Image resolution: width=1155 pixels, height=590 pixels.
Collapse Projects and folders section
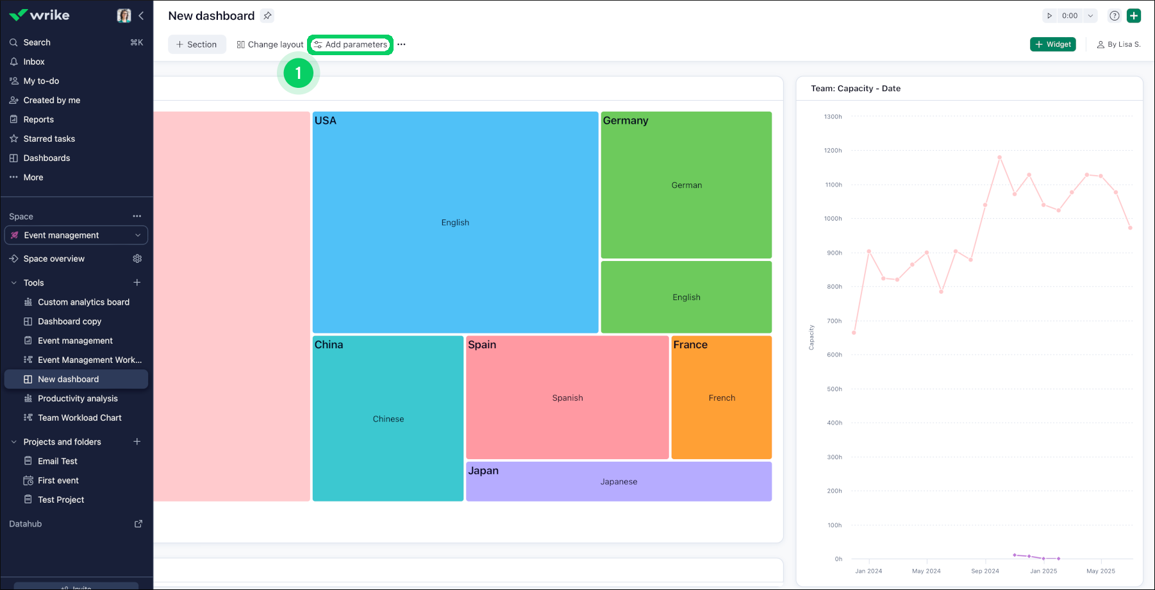[14, 442]
